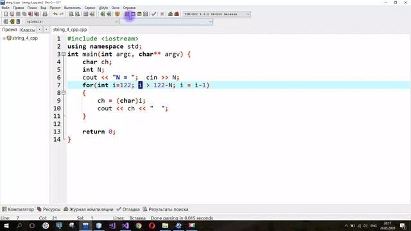The width and height of the screenshot is (411, 231).
Task: Undo the last edit with the Undo icon
Action: (x=55, y=14)
